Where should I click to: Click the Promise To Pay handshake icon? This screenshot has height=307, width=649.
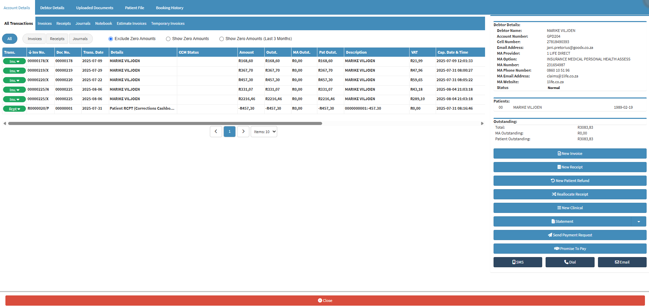[556, 249]
